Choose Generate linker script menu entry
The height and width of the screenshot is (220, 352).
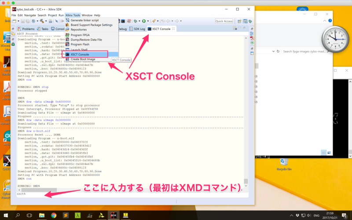pyautogui.click(x=92, y=20)
